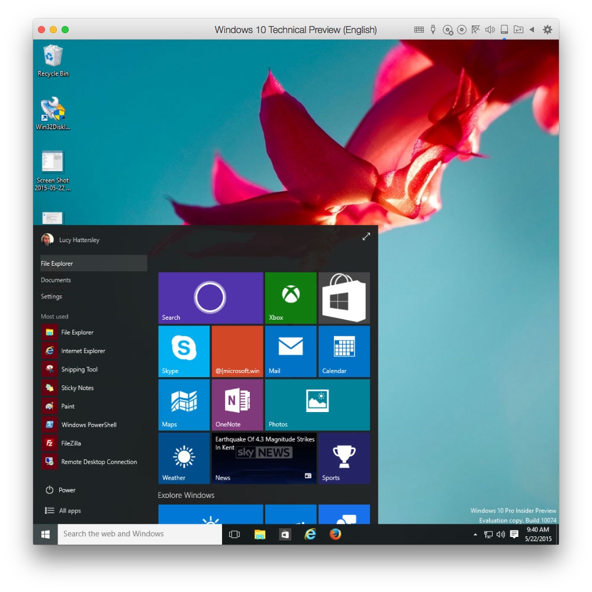
Task: Click the Explore Windows group heading
Action: click(186, 495)
